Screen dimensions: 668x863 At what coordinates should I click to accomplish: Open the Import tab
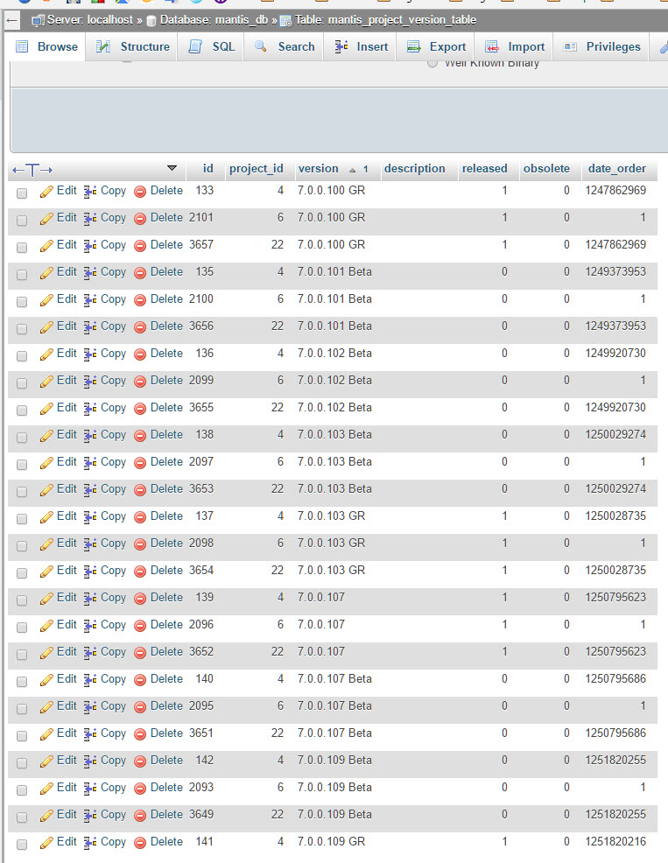pos(515,46)
